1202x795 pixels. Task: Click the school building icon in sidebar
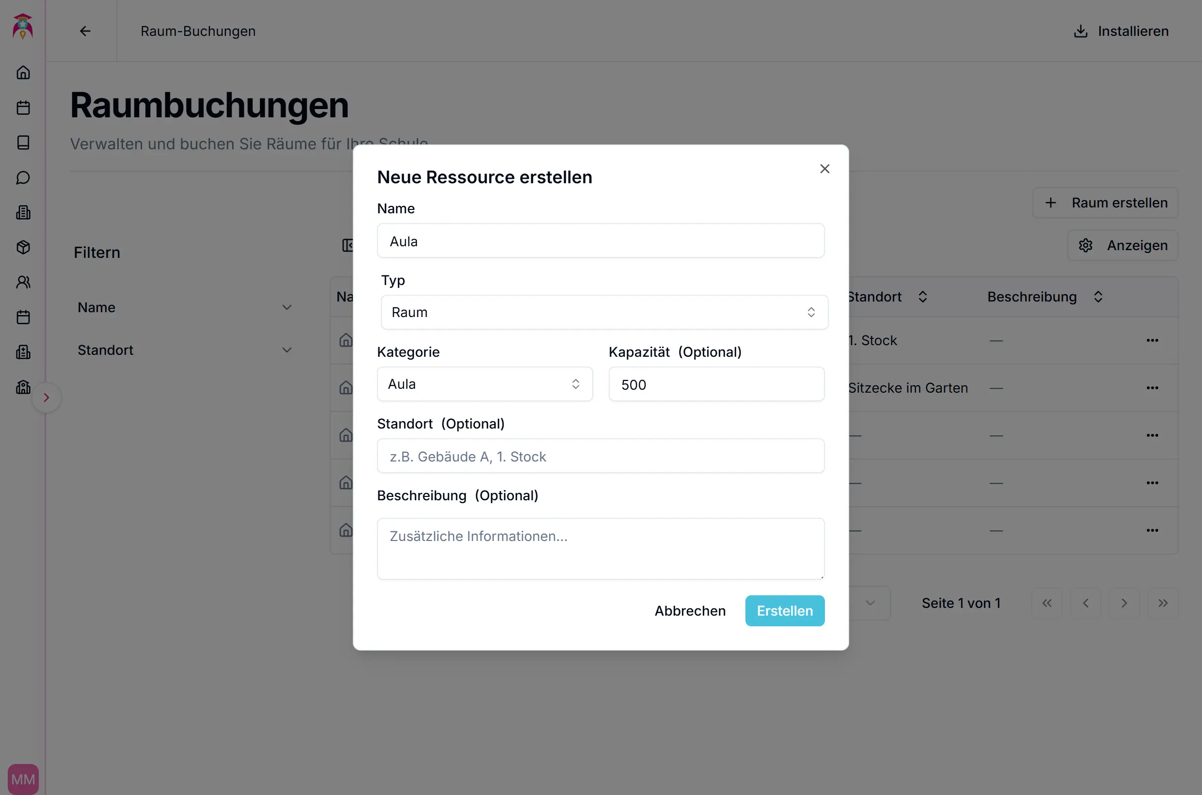click(23, 387)
